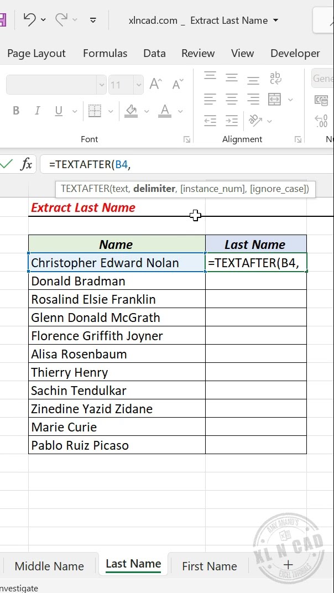Click the Merge & Center icon
The height and width of the screenshot is (593, 334).
coord(275,99)
